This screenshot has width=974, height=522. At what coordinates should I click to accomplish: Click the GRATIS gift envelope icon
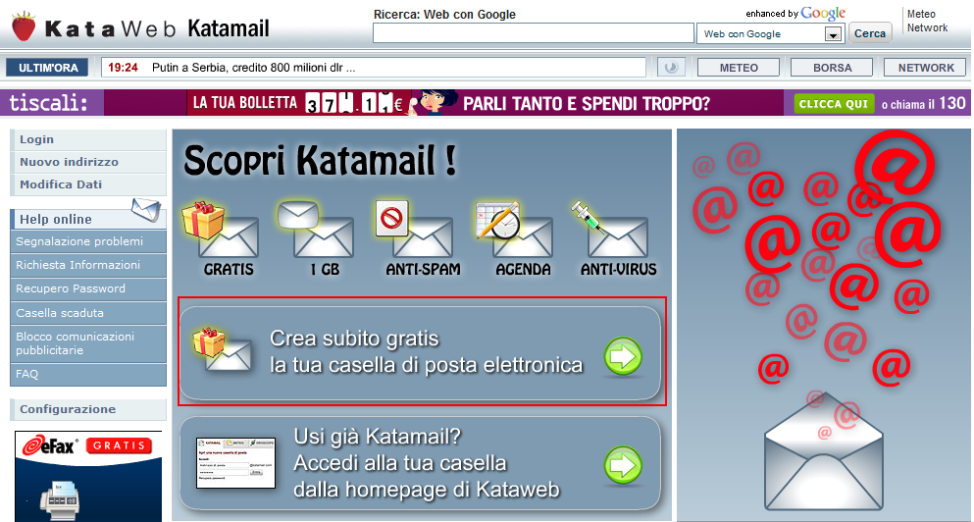coord(221,230)
